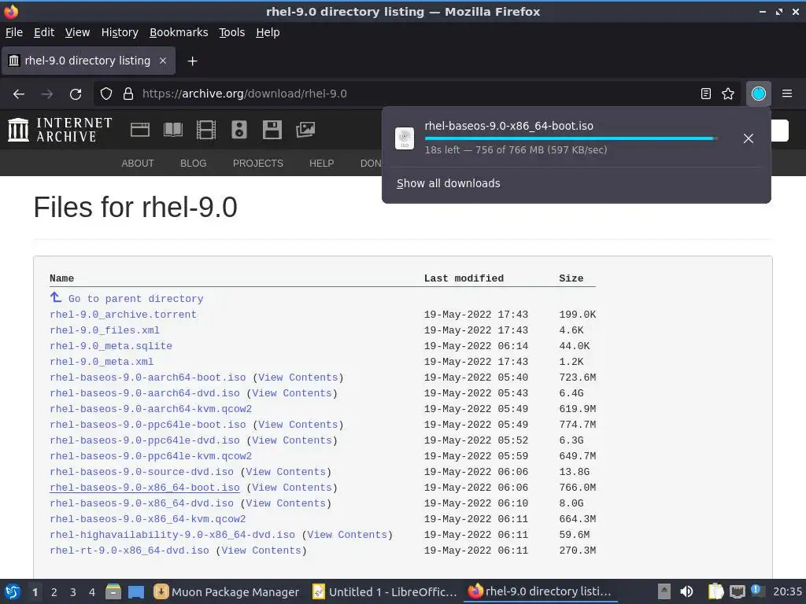
Task: Download rhel-baseos-9.0-ppc64le-boot.iso
Action: [147, 425]
